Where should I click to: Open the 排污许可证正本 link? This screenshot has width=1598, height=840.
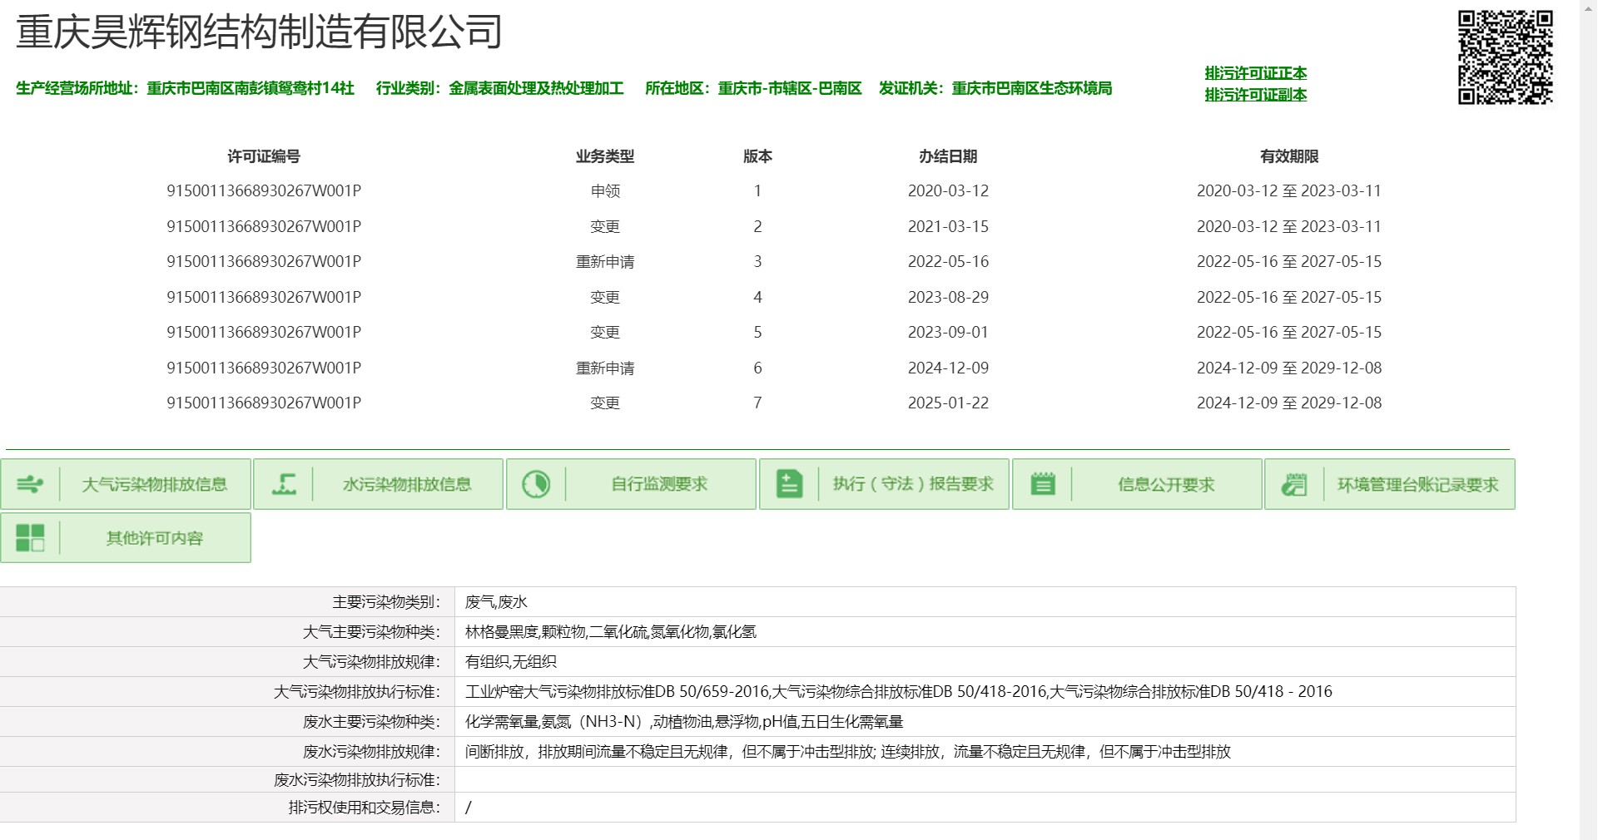click(1255, 73)
